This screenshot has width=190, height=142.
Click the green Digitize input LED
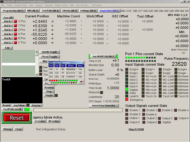point(127,90)
